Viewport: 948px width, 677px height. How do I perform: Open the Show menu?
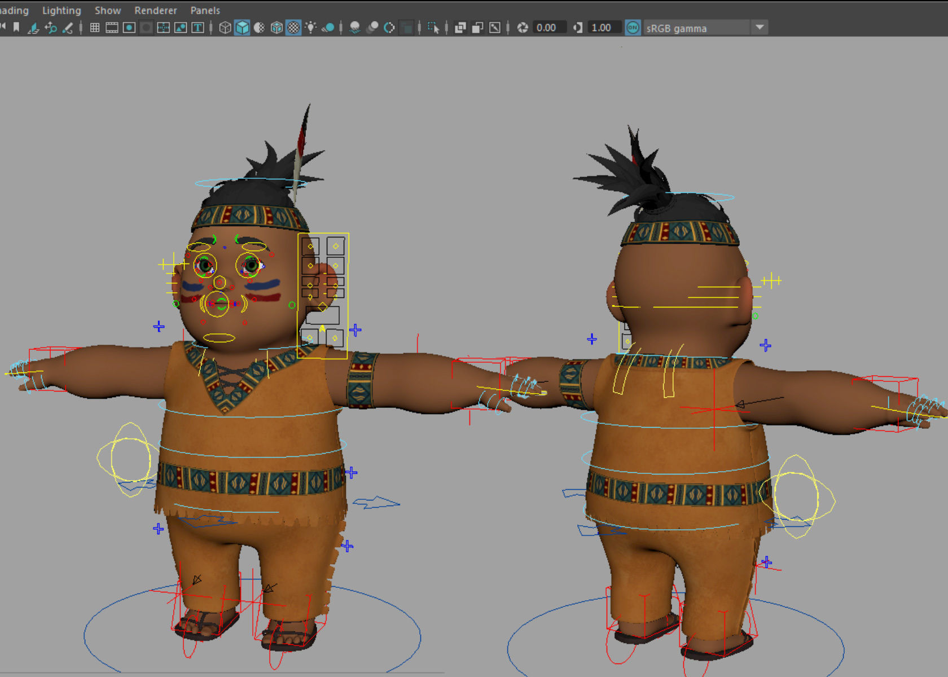point(107,10)
